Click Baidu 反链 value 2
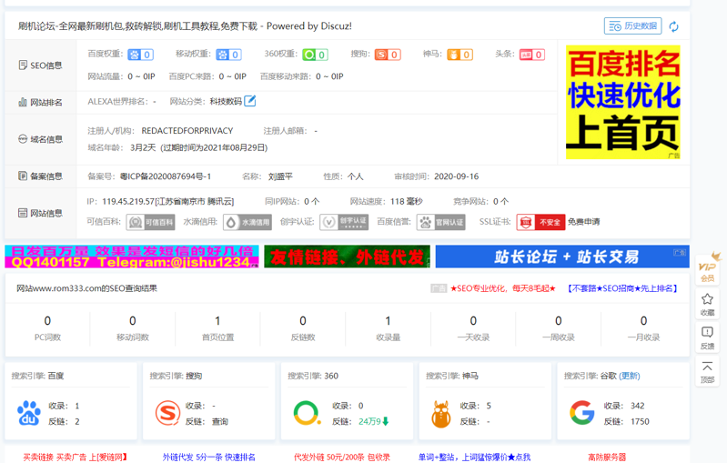The width and height of the screenshot is (727, 463). click(x=77, y=421)
